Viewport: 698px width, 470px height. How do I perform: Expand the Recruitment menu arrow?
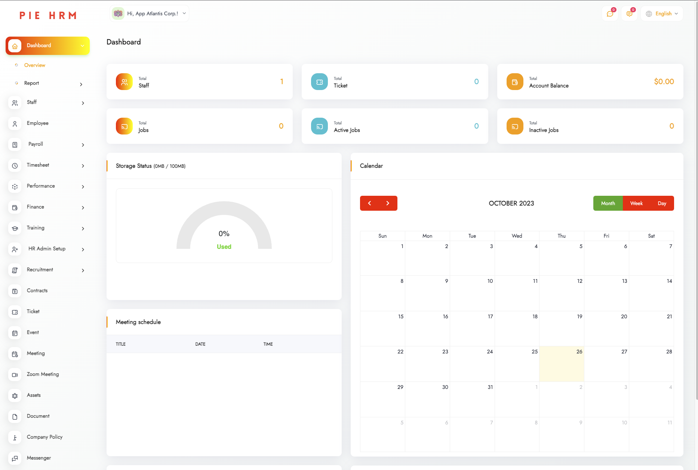click(x=83, y=270)
